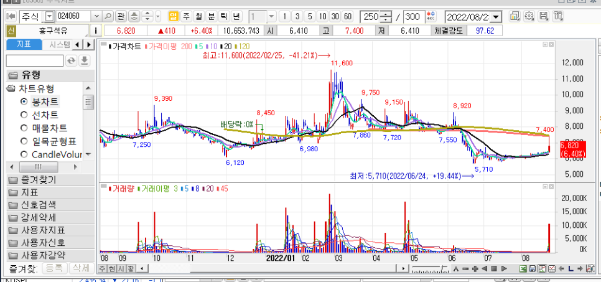
Task: Click the 관 watchlist button
Action: (x=121, y=17)
